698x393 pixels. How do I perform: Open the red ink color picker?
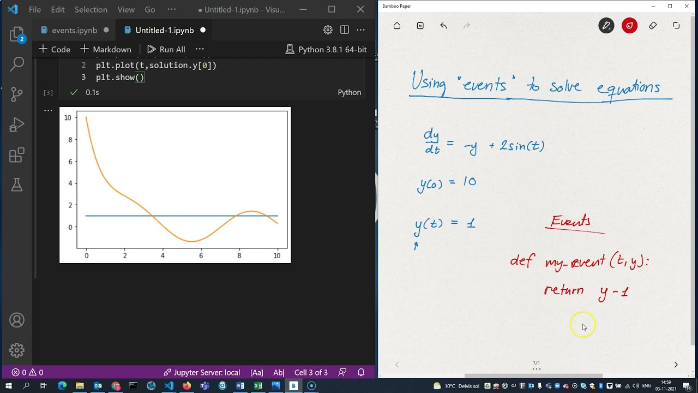tap(630, 26)
